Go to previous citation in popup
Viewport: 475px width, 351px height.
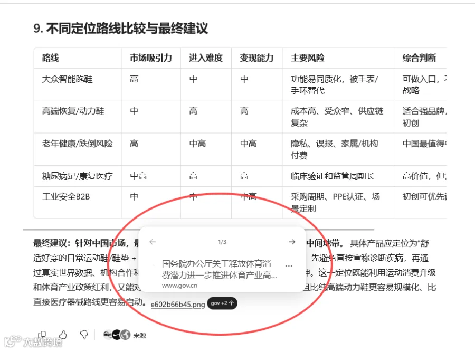click(153, 242)
